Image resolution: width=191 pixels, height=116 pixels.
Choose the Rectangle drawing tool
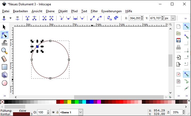[x=4, y=67]
